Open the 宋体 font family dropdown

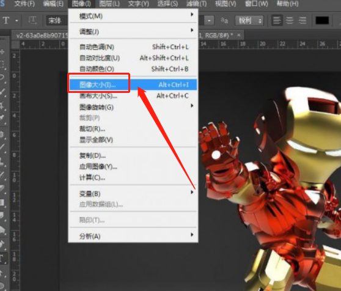coord(57,21)
